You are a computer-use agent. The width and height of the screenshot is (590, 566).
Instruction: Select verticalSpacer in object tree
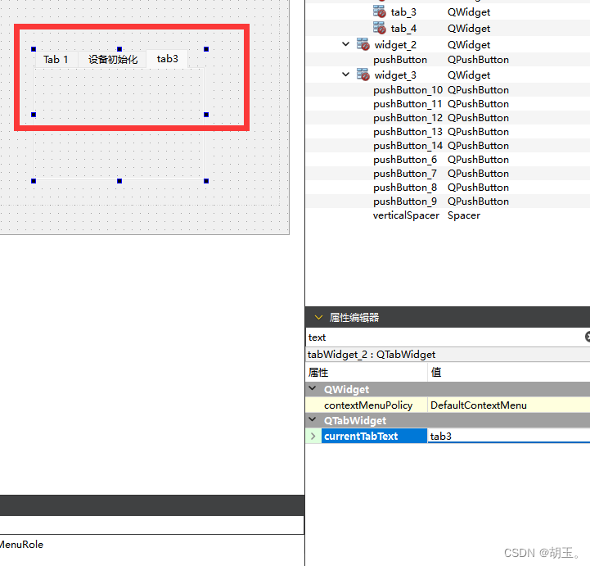[x=406, y=215]
